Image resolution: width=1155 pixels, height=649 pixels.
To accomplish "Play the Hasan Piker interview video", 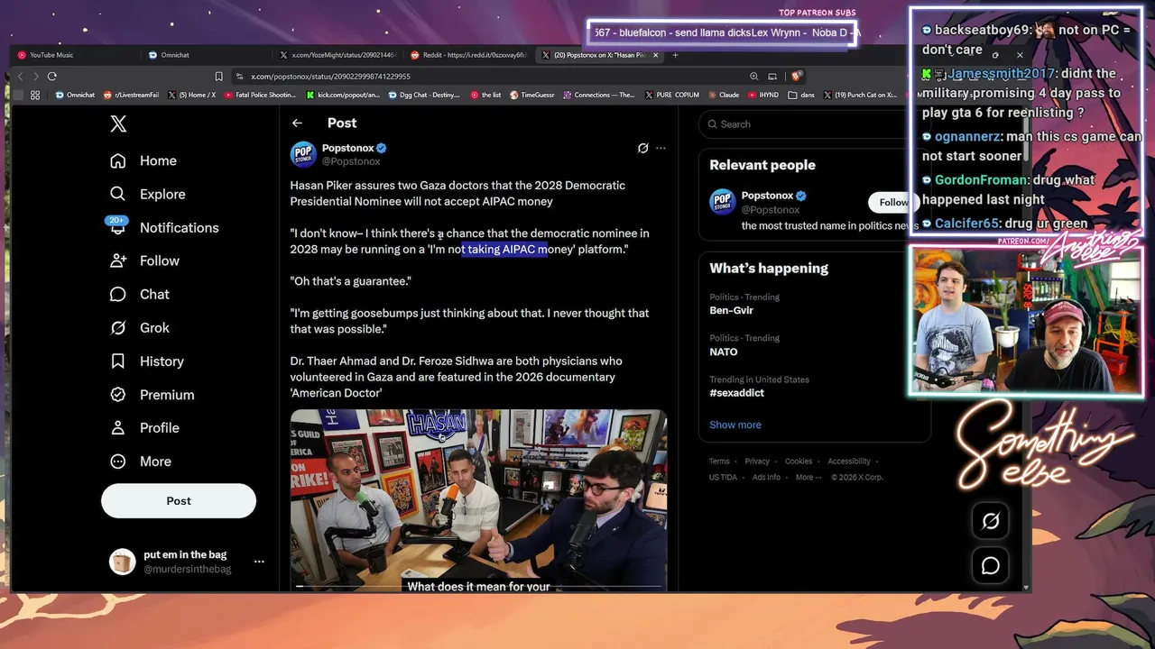I will pyautogui.click(x=478, y=500).
